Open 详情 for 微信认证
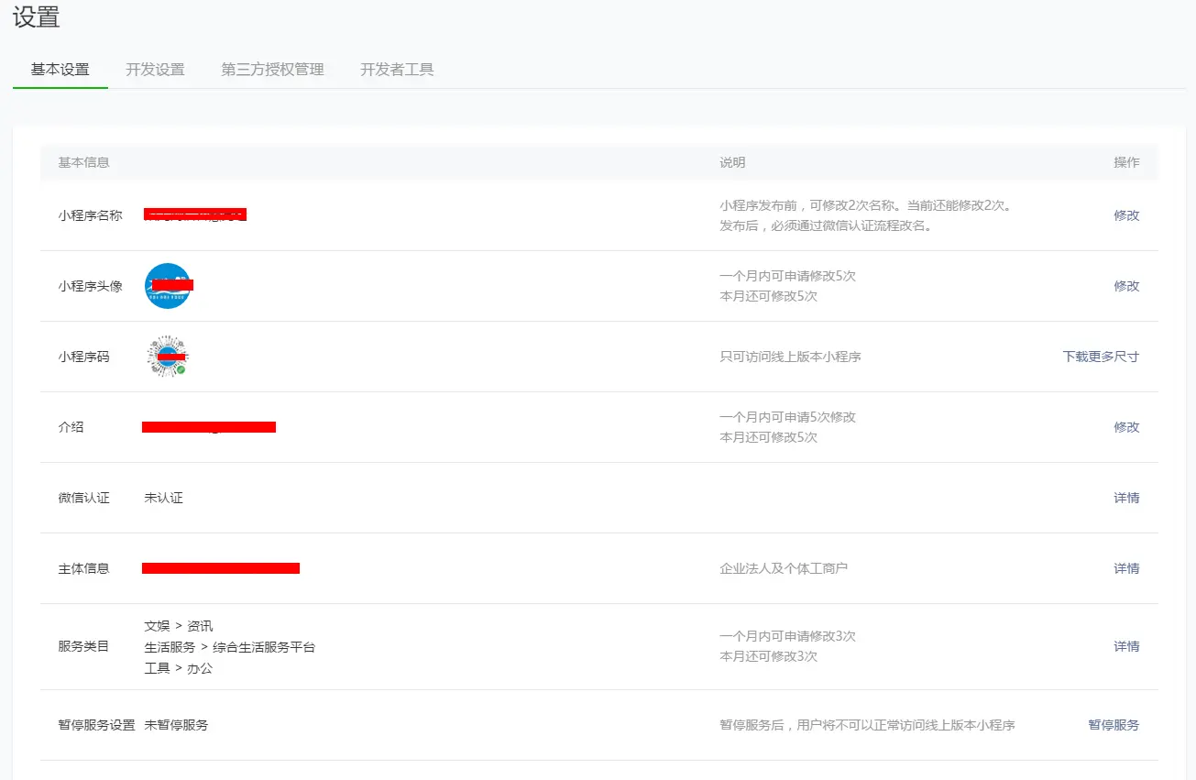 tap(1126, 498)
